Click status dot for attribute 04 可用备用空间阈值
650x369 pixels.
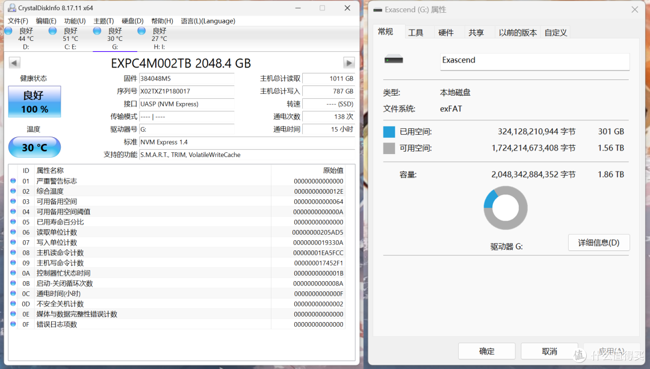(x=13, y=211)
